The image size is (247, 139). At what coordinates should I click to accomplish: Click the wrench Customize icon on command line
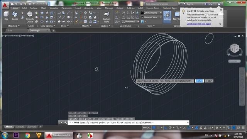tap(66, 122)
